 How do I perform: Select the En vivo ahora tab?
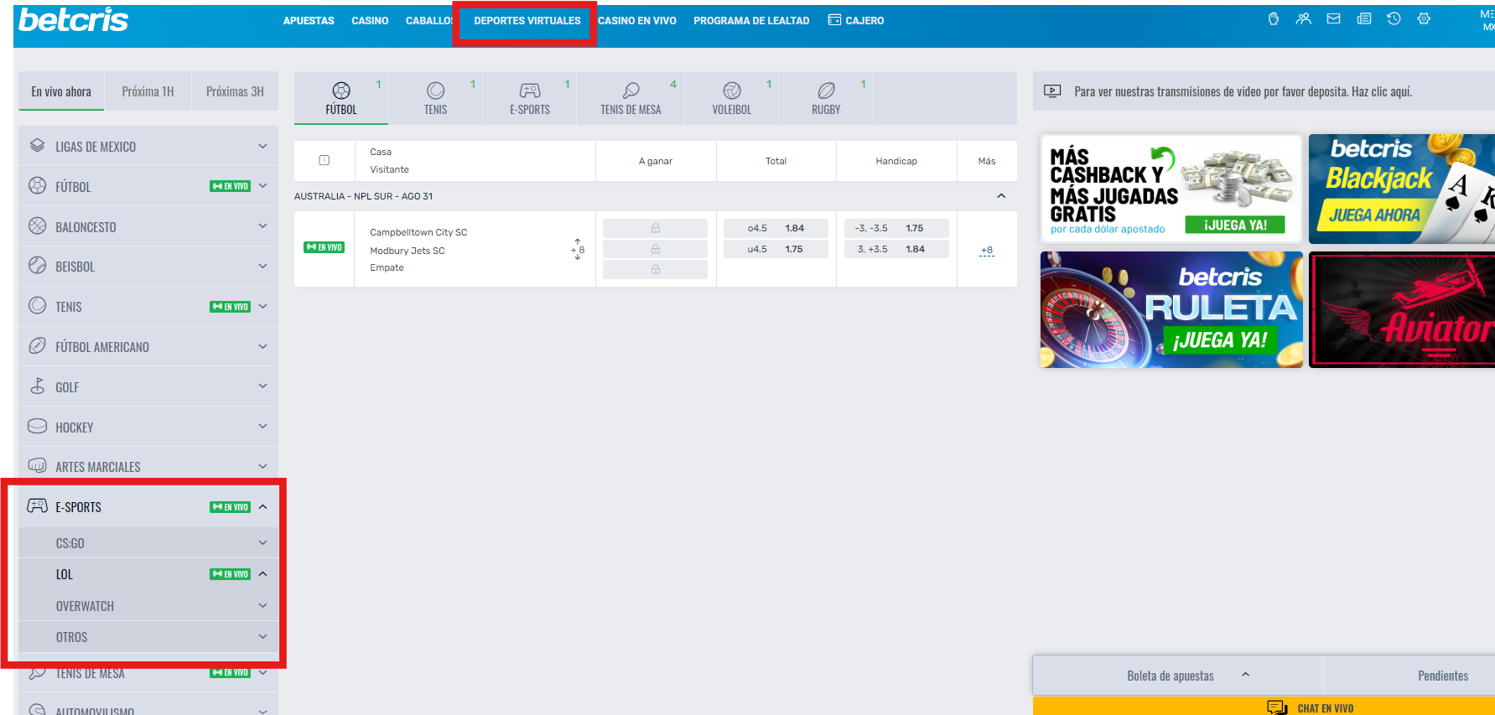[61, 91]
